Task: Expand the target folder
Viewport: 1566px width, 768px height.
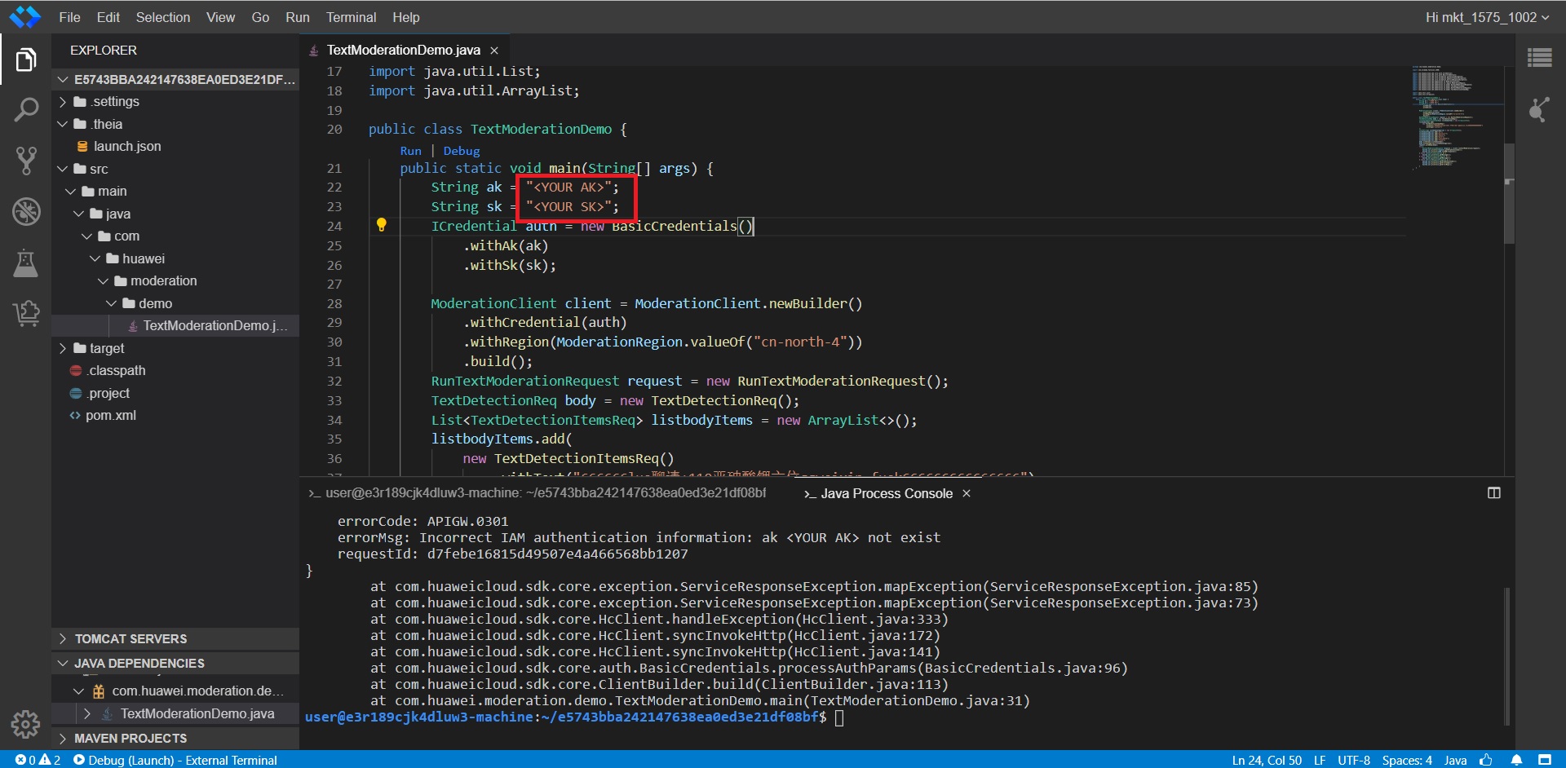Action: pyautogui.click(x=106, y=348)
